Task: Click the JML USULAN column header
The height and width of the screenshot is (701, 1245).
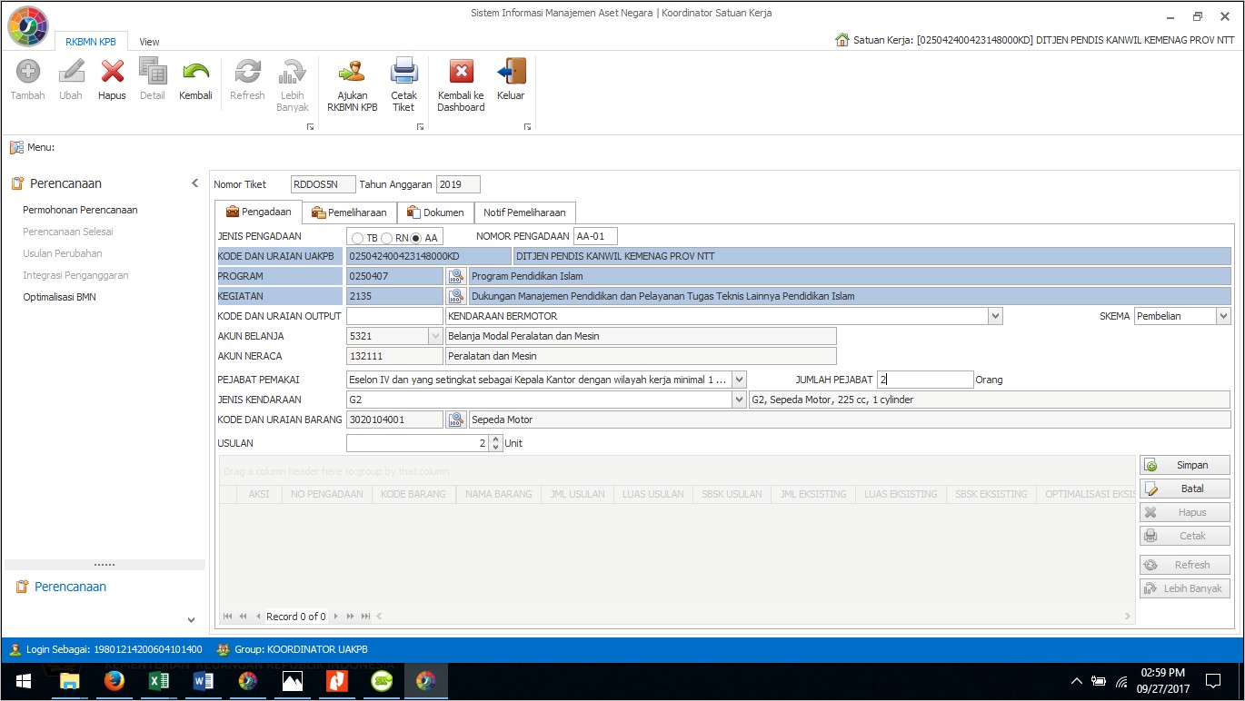Action: click(x=577, y=494)
